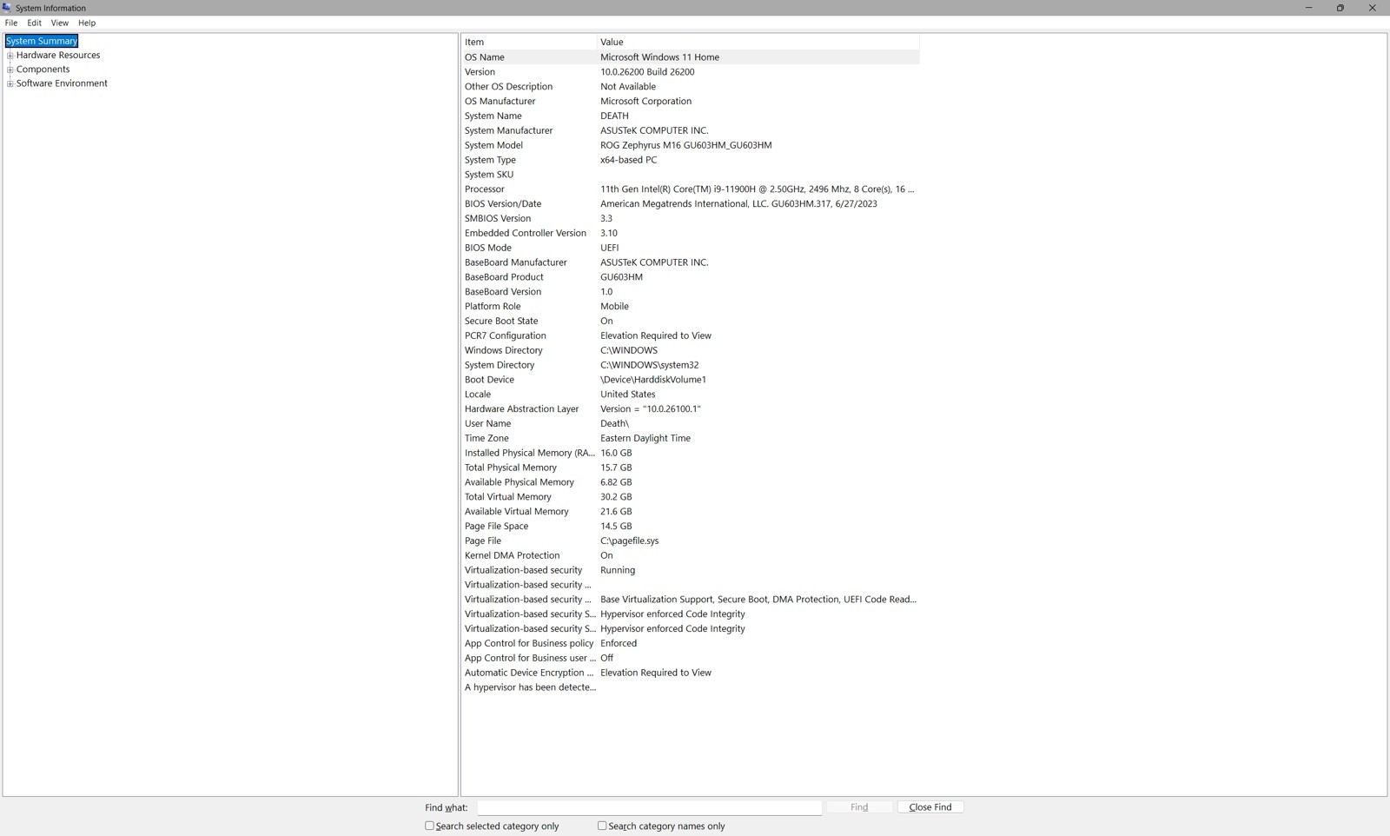Select the User Name row
The width and height of the screenshot is (1390, 836).
pyautogui.click(x=690, y=424)
